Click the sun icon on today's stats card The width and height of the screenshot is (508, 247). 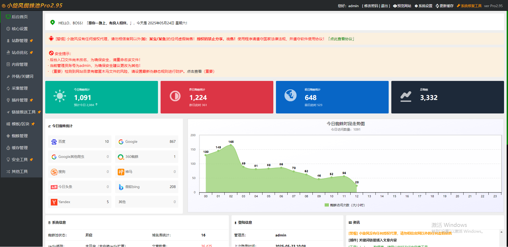coord(60,96)
